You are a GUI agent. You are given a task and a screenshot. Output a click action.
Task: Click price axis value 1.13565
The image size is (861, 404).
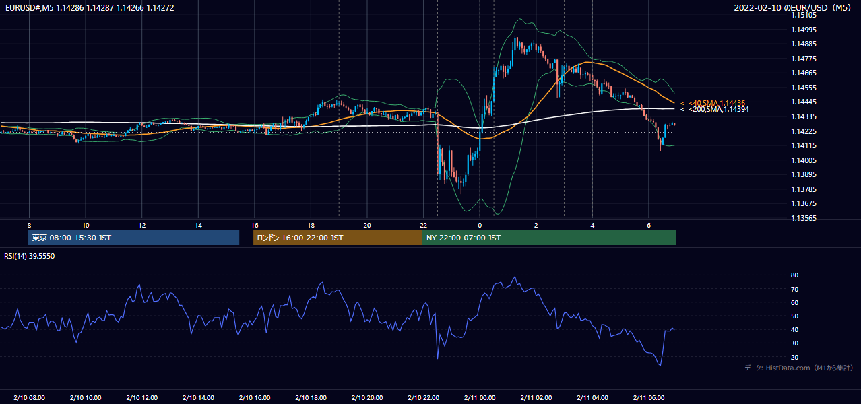804,218
